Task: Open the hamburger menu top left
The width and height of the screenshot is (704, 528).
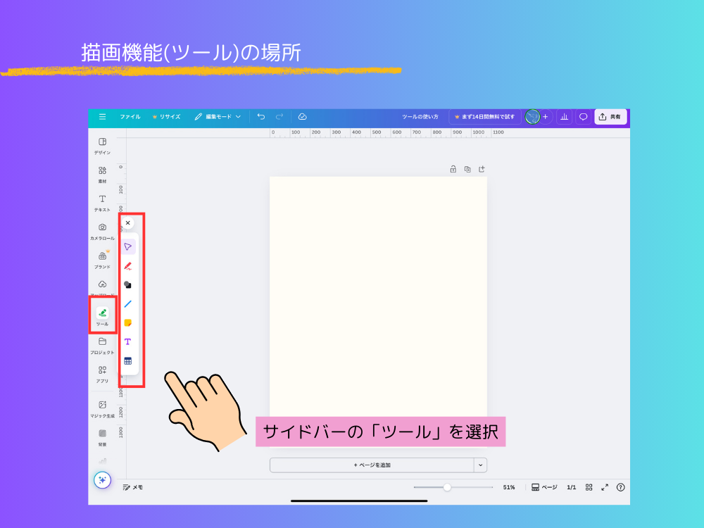Action: tap(102, 116)
